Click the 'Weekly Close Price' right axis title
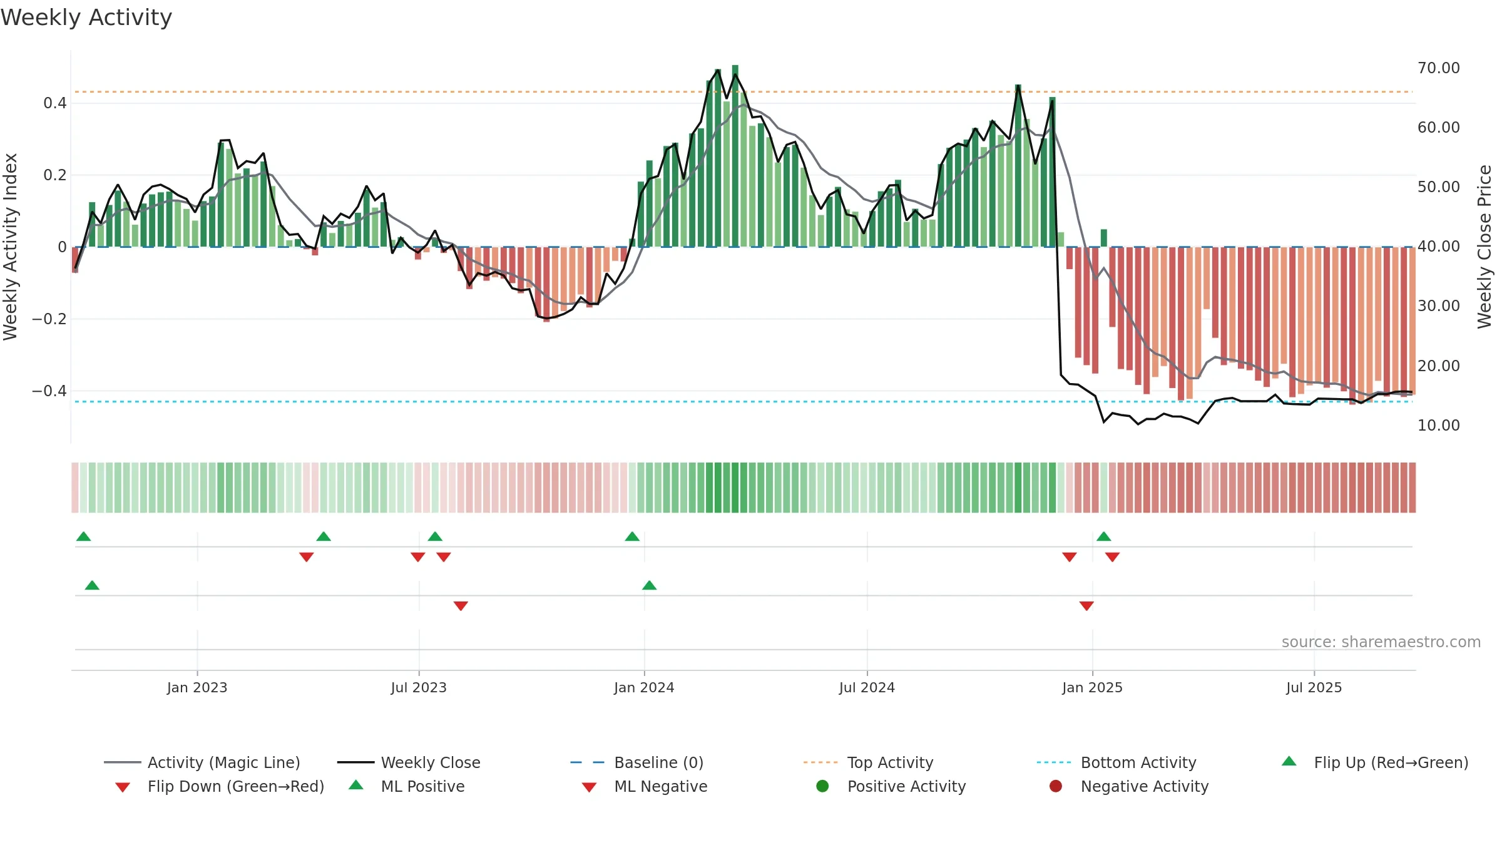1502x845 pixels. [1484, 247]
